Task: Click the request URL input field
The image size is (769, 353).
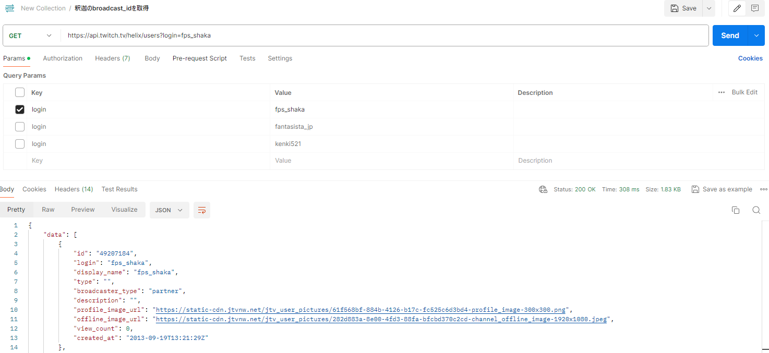Action: click(x=384, y=35)
